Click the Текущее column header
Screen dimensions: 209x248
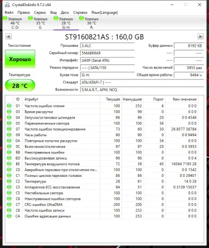111,100
